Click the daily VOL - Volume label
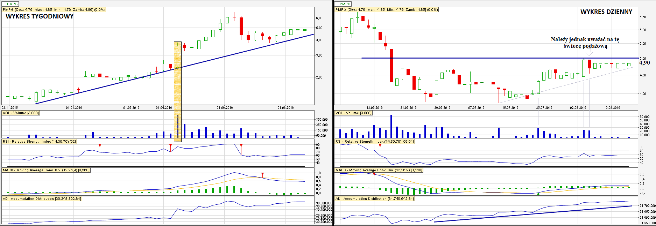656x226 pixels. (x=353, y=113)
